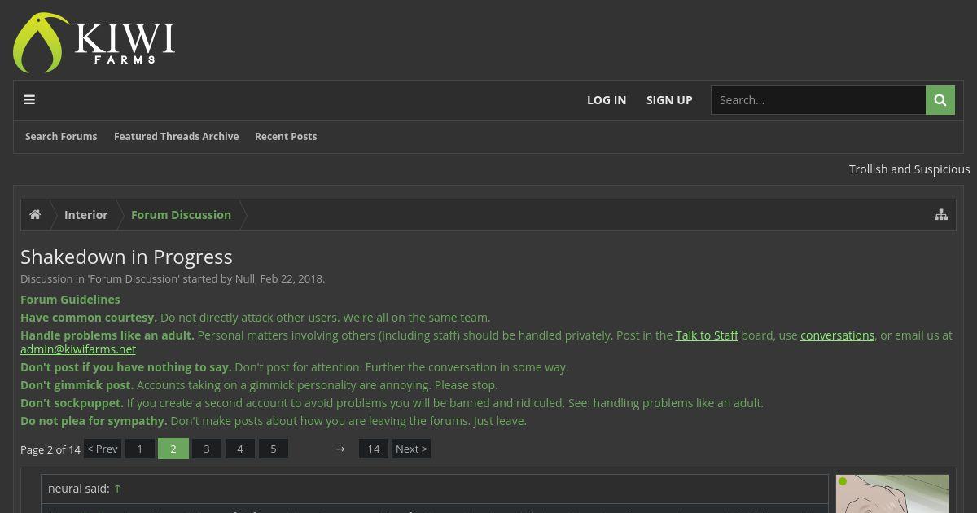Select current page 2 button
Screen dimensions: 977x513
pyautogui.click(x=173, y=449)
